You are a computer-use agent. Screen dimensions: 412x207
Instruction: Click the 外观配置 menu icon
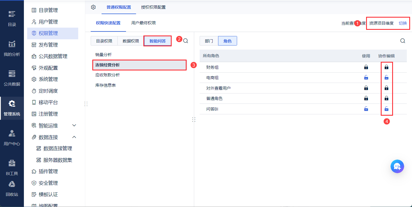click(x=34, y=68)
